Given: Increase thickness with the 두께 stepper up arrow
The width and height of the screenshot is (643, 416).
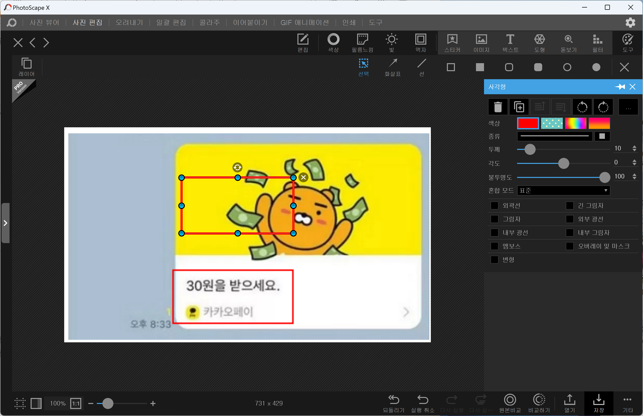Looking at the screenshot, I should coord(634,147).
